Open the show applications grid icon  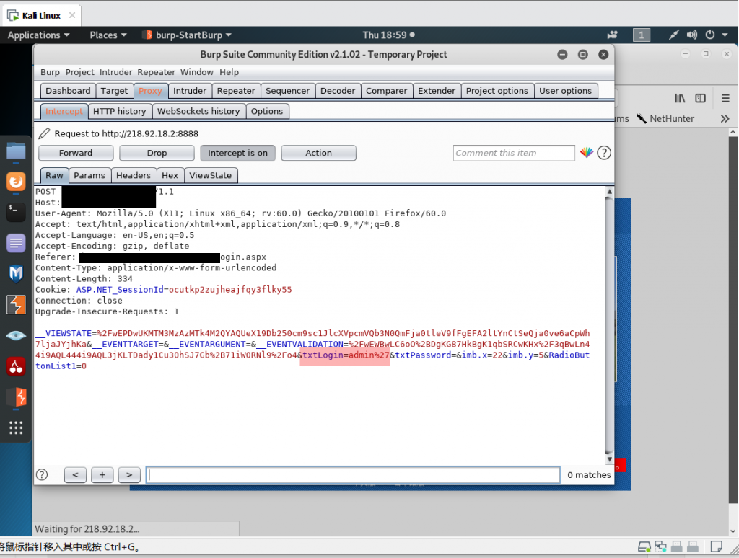point(16,428)
